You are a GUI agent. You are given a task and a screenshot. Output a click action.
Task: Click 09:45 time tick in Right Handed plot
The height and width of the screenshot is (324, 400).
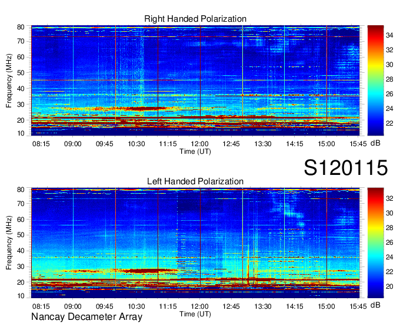(104, 144)
